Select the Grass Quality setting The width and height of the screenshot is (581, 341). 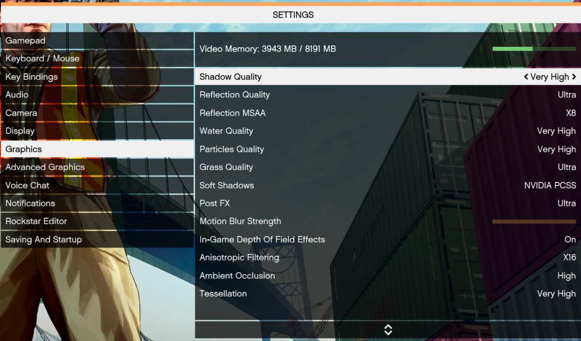pos(388,167)
